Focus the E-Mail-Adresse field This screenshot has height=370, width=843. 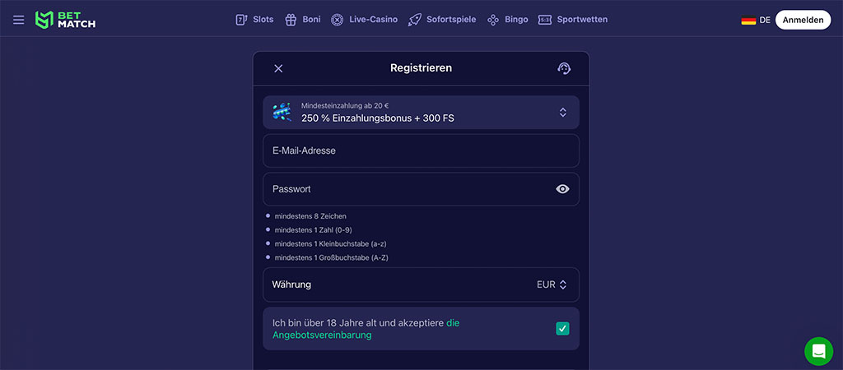(421, 151)
